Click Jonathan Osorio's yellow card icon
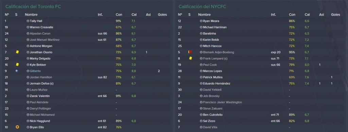Viewport: 348px width, 132px height. [17, 52]
